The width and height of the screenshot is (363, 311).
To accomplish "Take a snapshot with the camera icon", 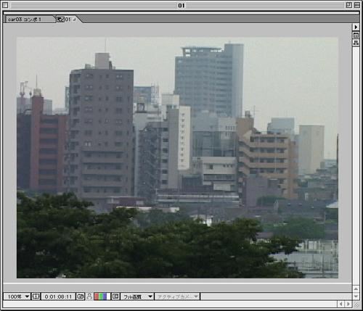I will [x=81, y=297].
